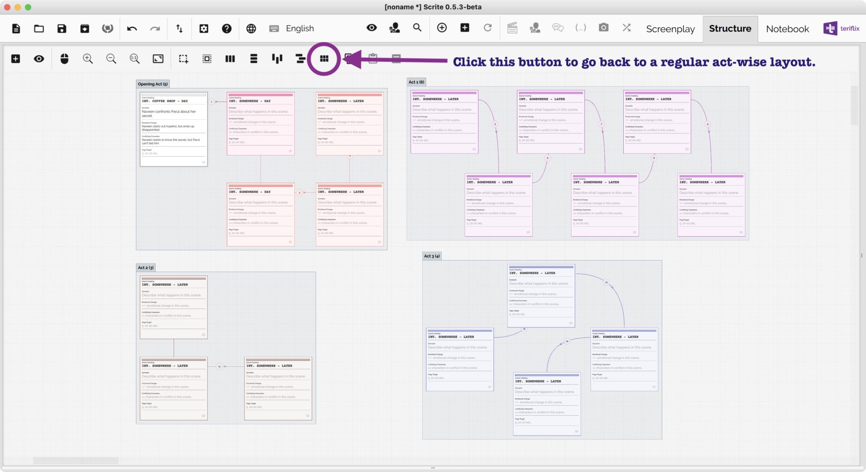Arrange scenes in vertical stack layout
This screenshot has width=866, height=472.
coord(254,59)
